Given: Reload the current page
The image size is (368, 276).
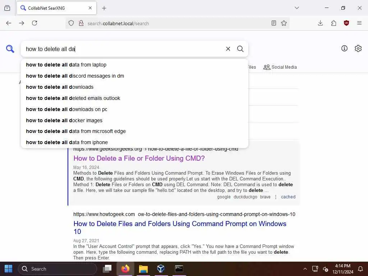Looking at the screenshot, I should tap(34, 23).
